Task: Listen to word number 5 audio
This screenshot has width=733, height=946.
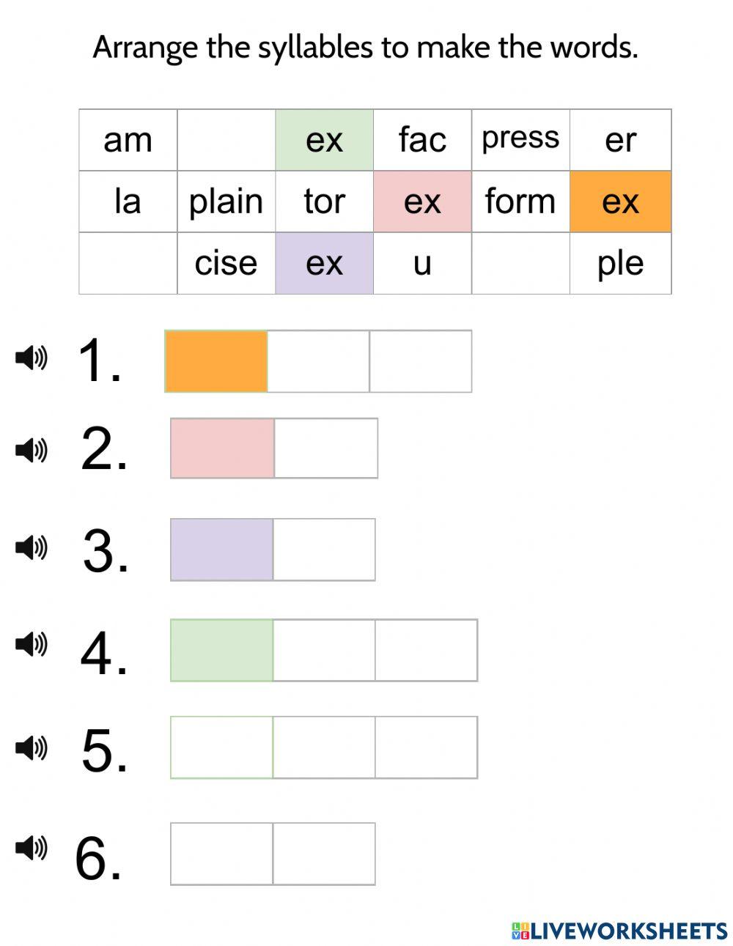Action: pyautogui.click(x=31, y=748)
